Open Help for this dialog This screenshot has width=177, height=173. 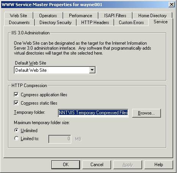pyautogui.click(x=159, y=165)
